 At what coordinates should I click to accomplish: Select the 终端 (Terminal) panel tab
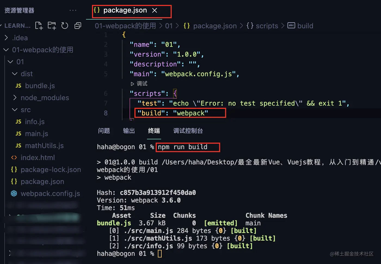(154, 131)
